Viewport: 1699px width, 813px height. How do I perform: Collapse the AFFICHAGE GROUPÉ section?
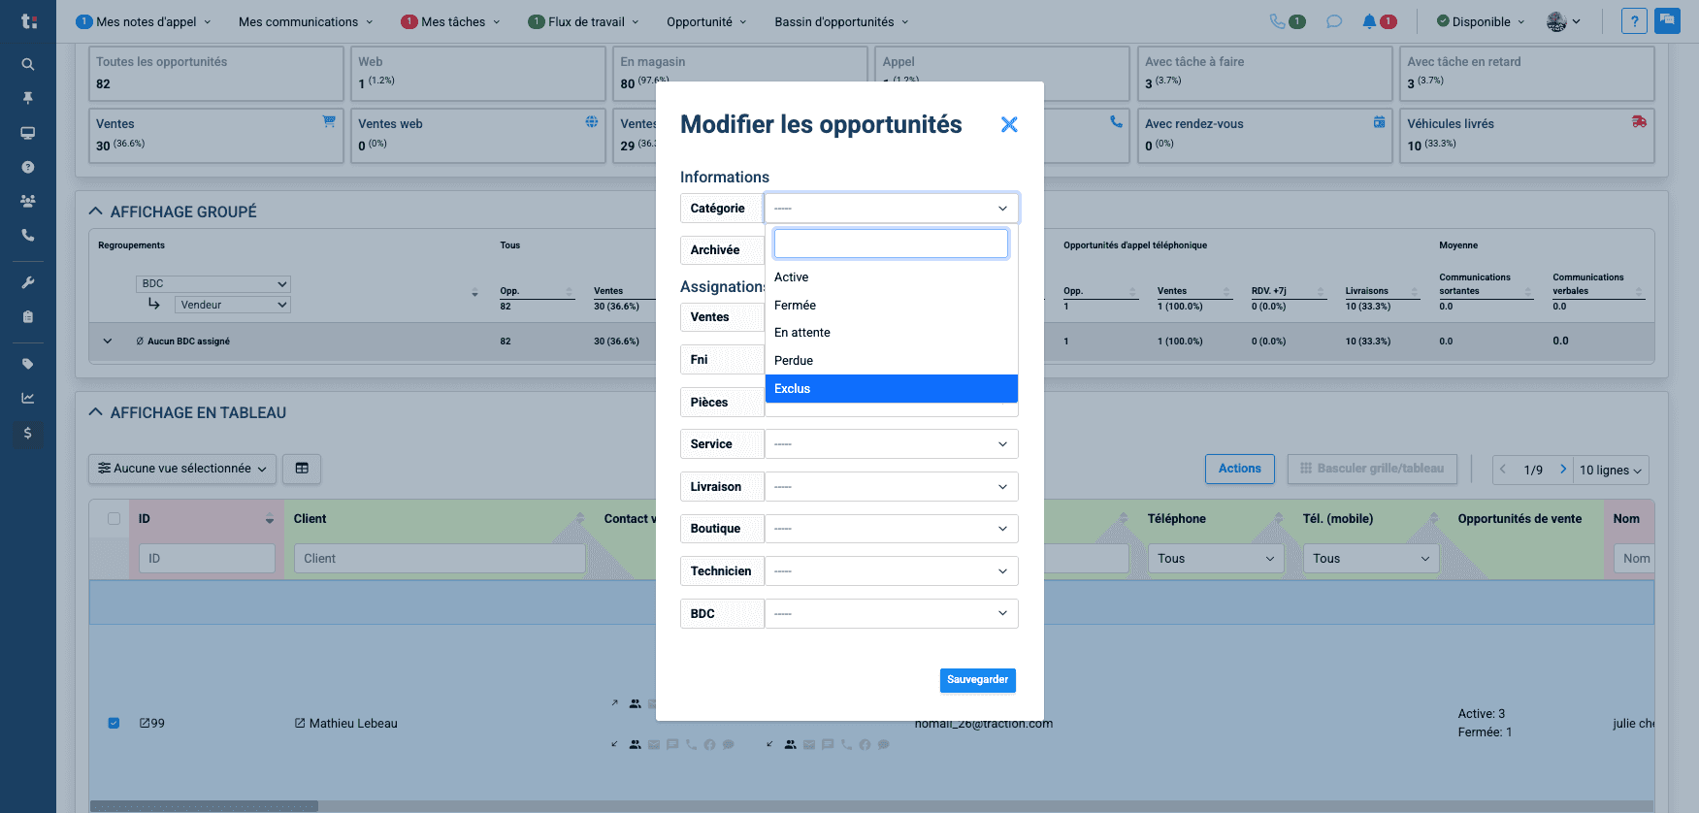click(95, 211)
